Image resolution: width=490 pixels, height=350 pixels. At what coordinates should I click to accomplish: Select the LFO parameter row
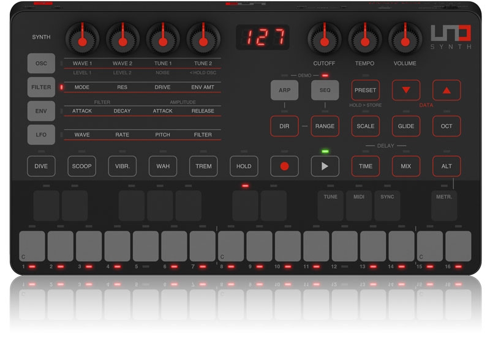41,134
